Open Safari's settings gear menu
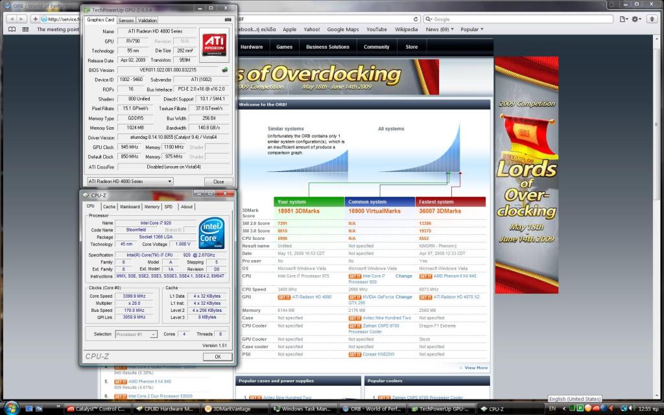 (x=635, y=19)
